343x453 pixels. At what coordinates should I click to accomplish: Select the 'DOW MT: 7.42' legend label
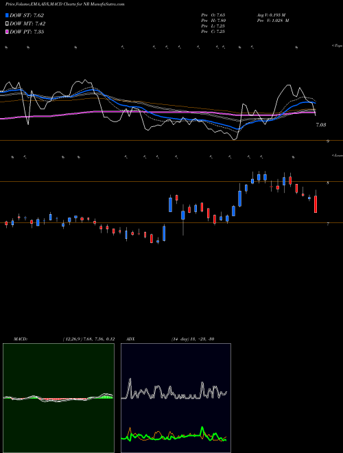pos(27,23)
